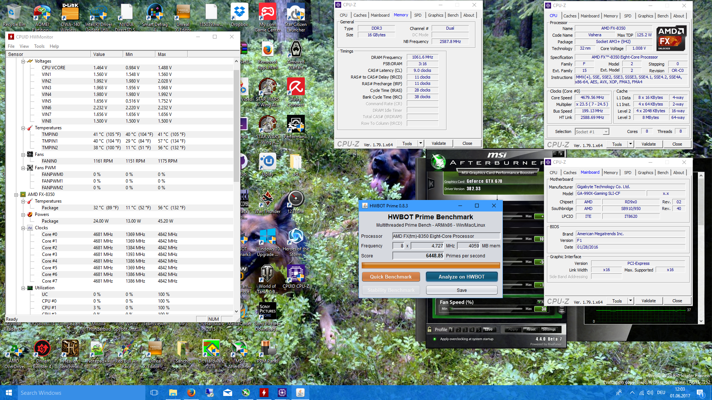Screen dimensions: 712x400
Task: Launch Avira Connect desktop icon
Action: (296, 92)
